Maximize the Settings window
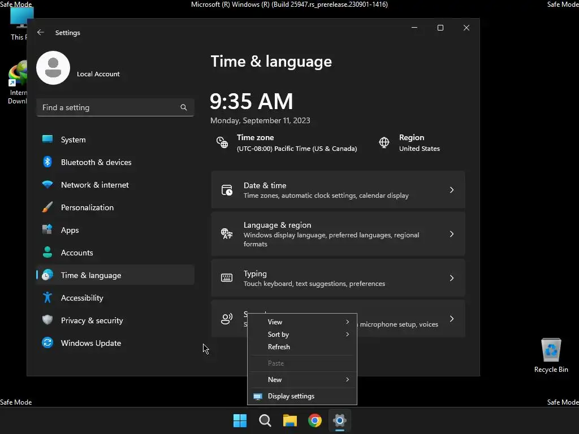579x434 pixels. coord(440,28)
